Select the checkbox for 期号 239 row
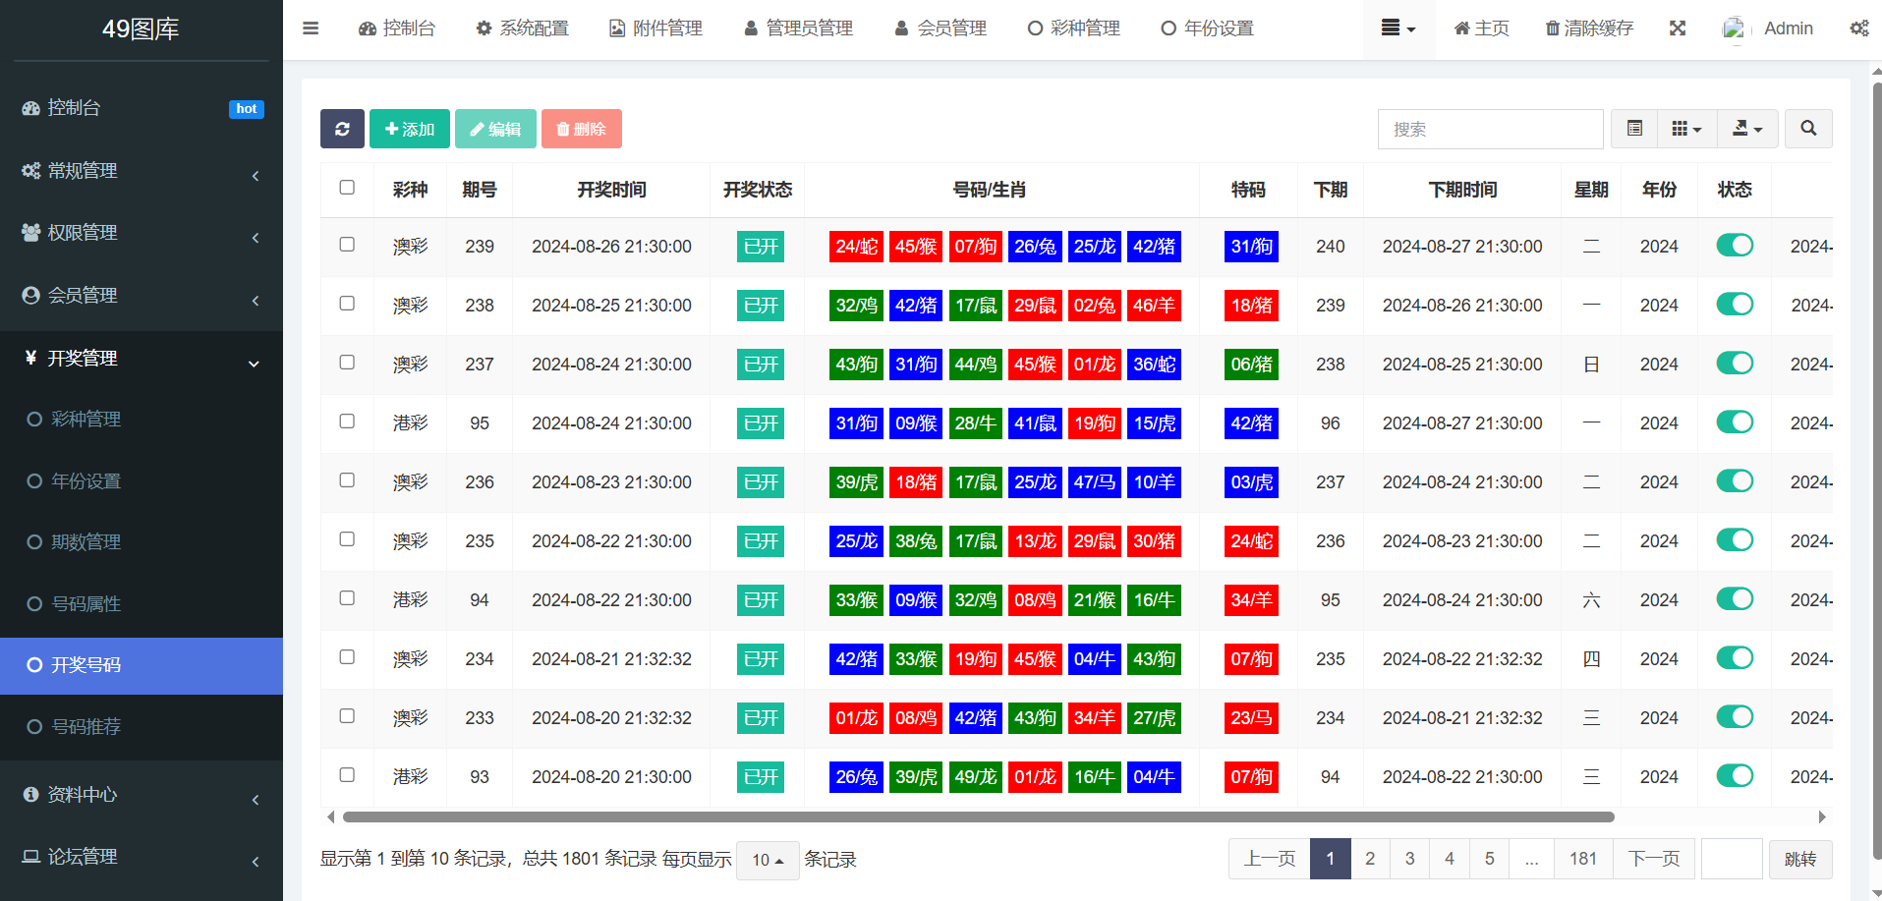 pos(347,245)
